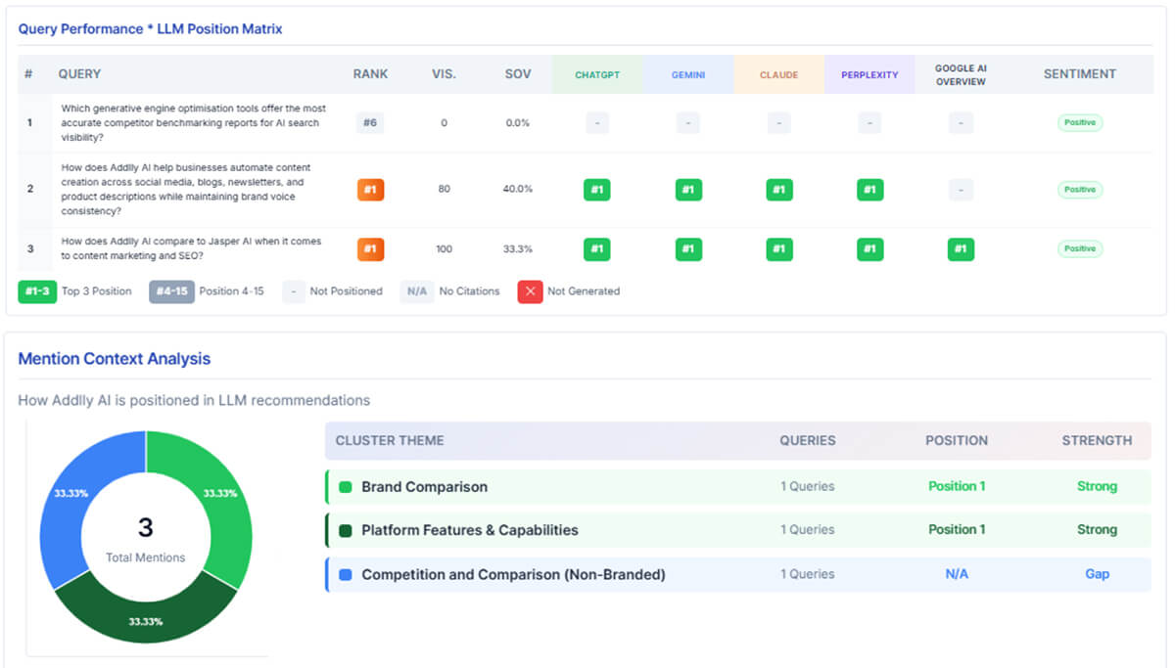Click Claude #1 badge in query 2 row
Viewport: 1175px width, 668px height.
[778, 189]
